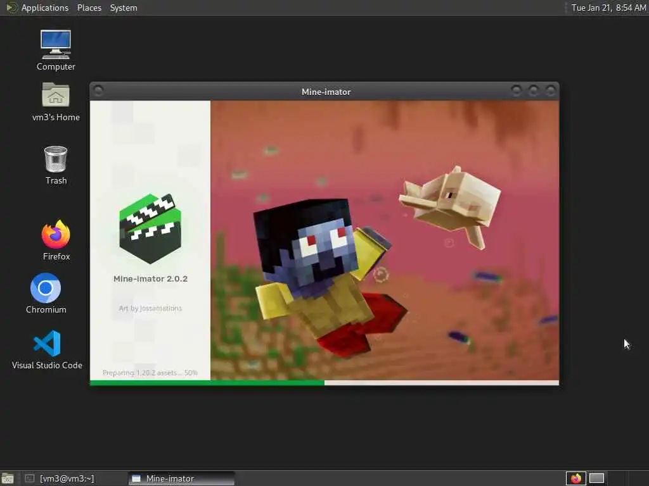The width and height of the screenshot is (649, 486).
Task: Select the Mine-imator taskbar entry
Action: click(181, 478)
